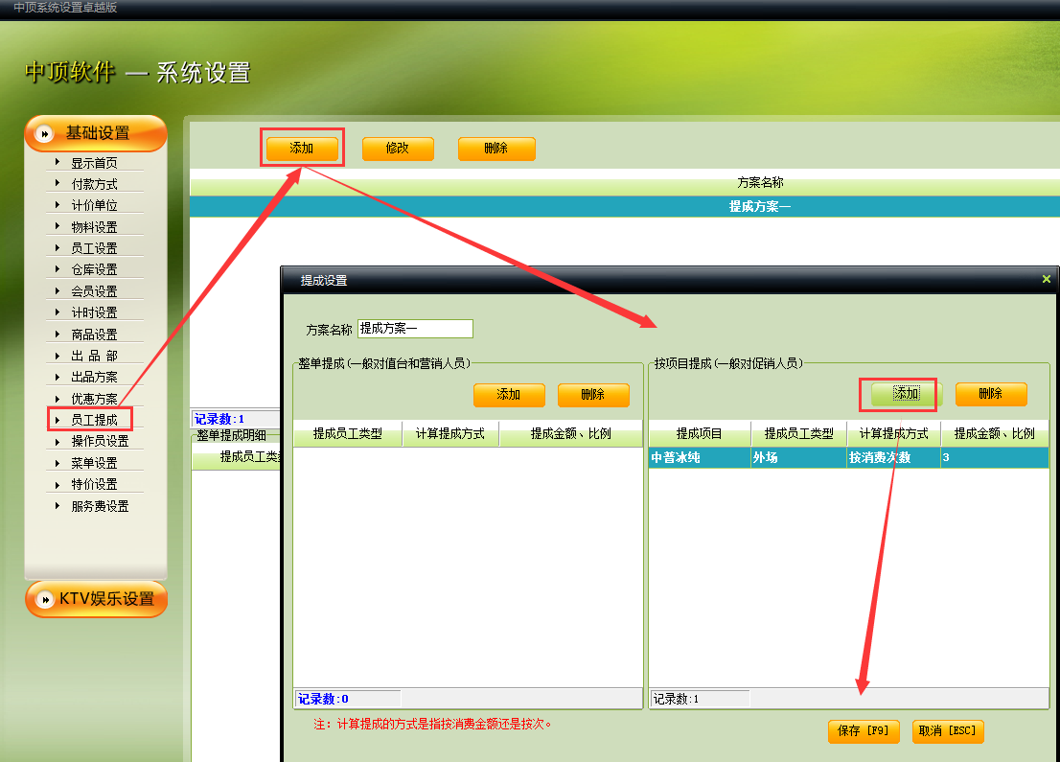Open 商品设置 in the sidebar
Viewport: 1060px width, 762px height.
(94, 335)
